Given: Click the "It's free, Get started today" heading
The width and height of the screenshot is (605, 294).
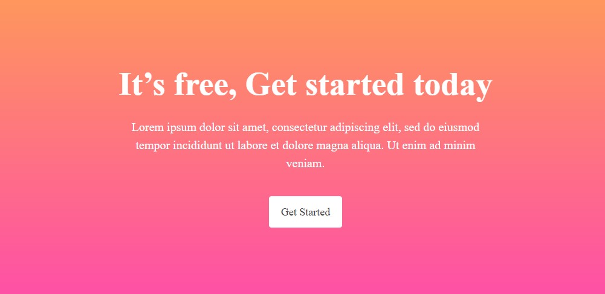Looking at the screenshot, I should click(x=305, y=85).
